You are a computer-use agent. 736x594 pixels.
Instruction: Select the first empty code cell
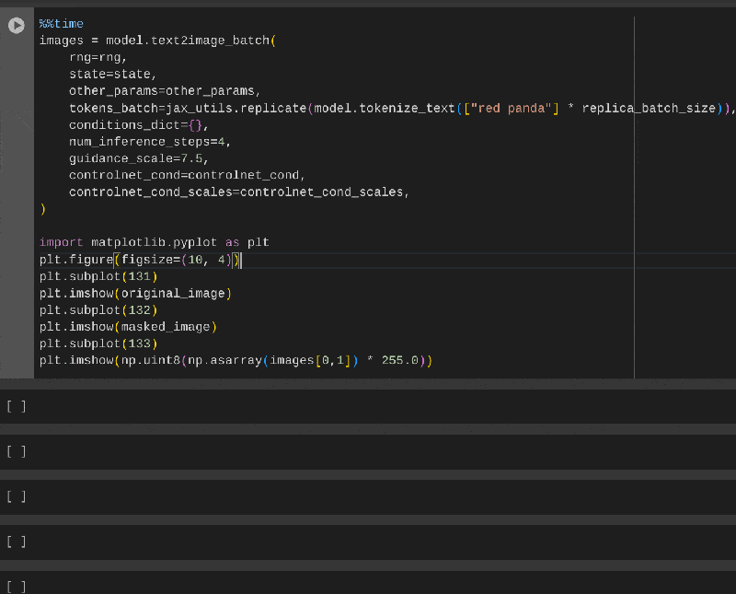[368, 406]
